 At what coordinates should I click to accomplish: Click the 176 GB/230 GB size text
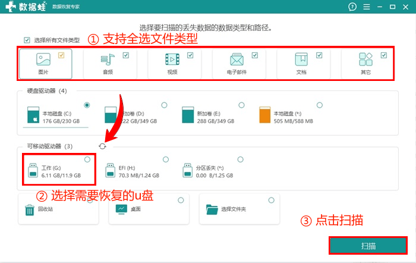point(61,121)
